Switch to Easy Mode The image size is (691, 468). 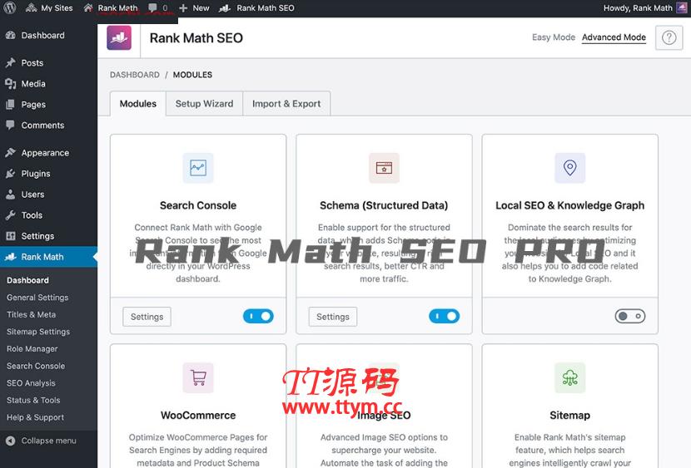coord(554,37)
